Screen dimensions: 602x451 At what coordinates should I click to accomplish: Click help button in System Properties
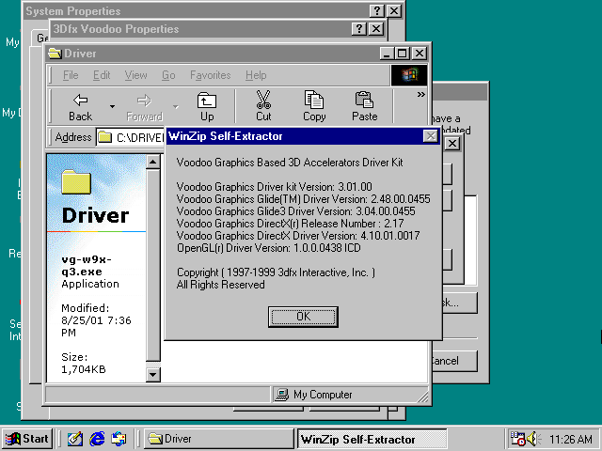point(377,10)
